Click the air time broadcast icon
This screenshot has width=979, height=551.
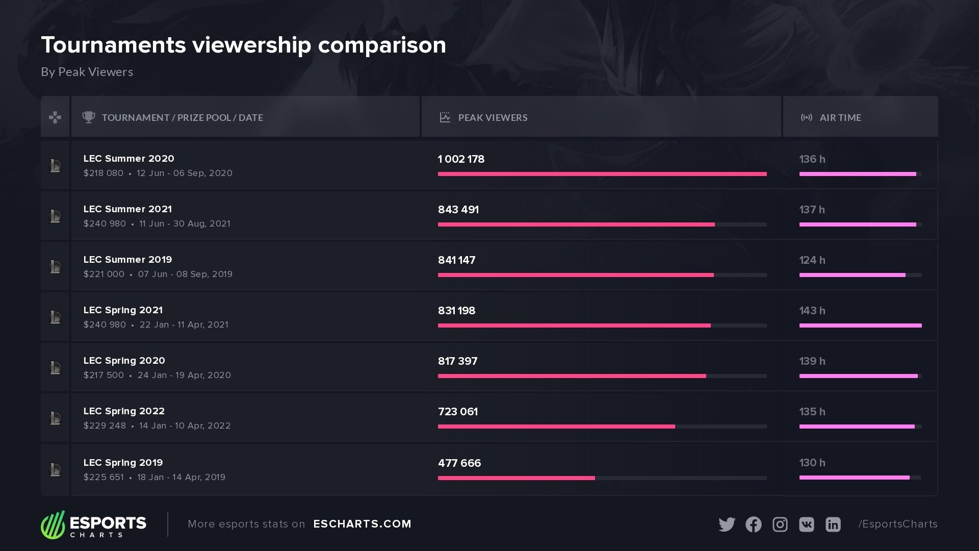pyautogui.click(x=806, y=117)
